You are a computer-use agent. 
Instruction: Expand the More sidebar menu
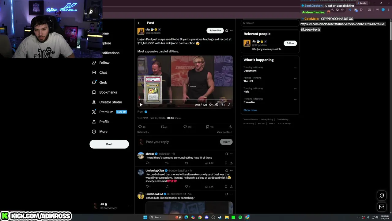[x=100, y=131]
